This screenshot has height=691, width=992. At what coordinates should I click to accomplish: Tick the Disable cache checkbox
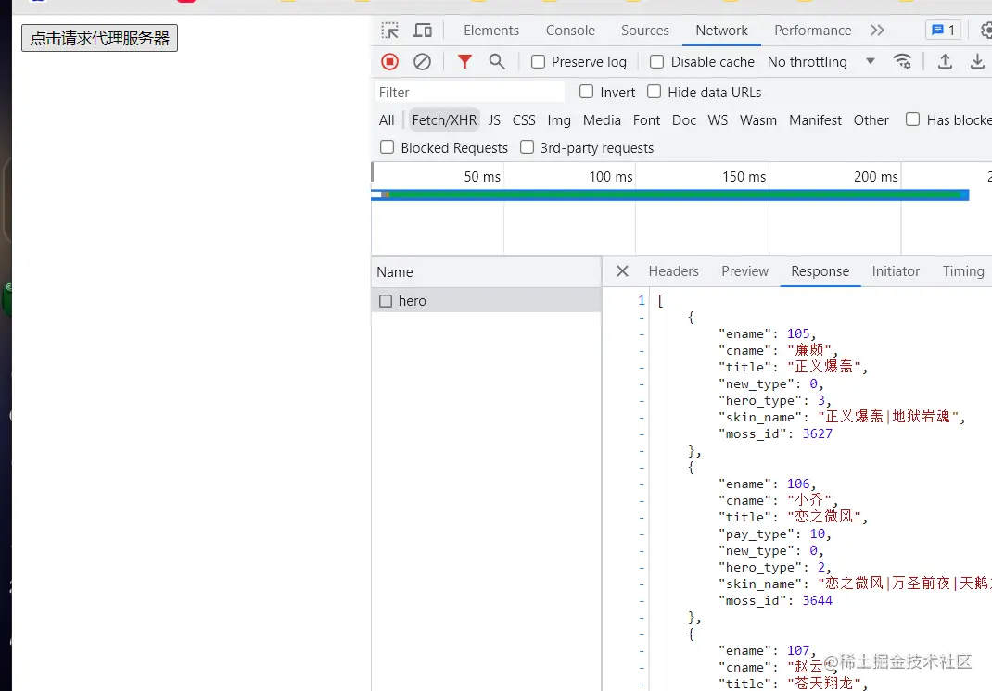(656, 62)
